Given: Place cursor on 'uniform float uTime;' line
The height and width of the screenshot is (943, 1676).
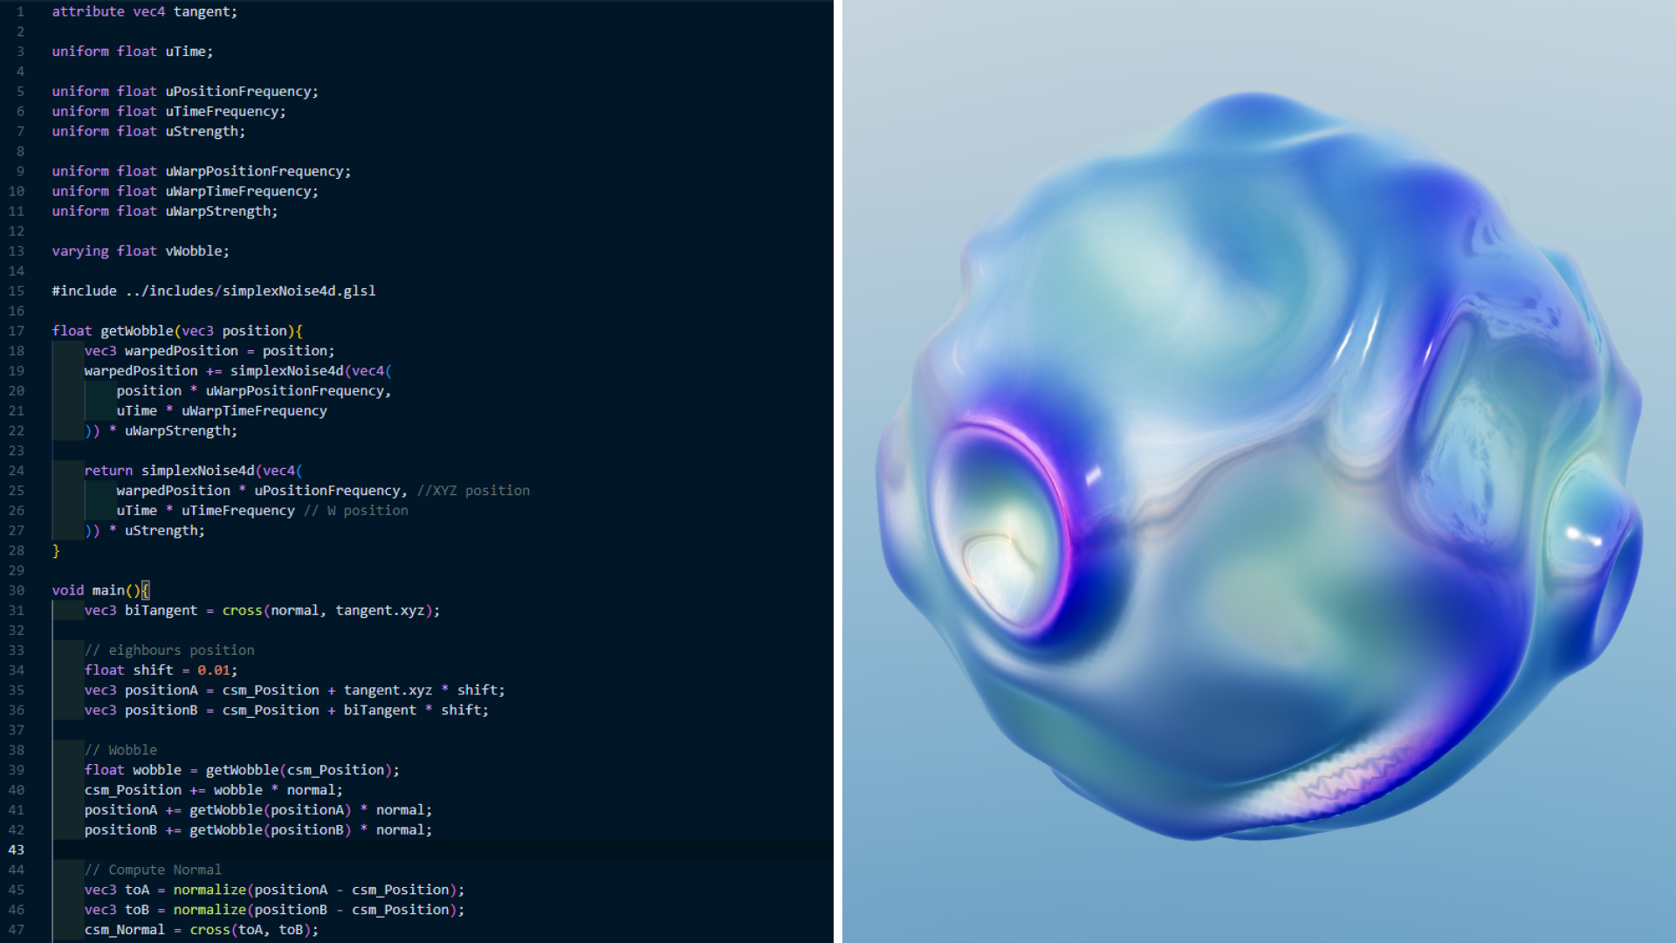Looking at the screenshot, I should click(x=132, y=52).
